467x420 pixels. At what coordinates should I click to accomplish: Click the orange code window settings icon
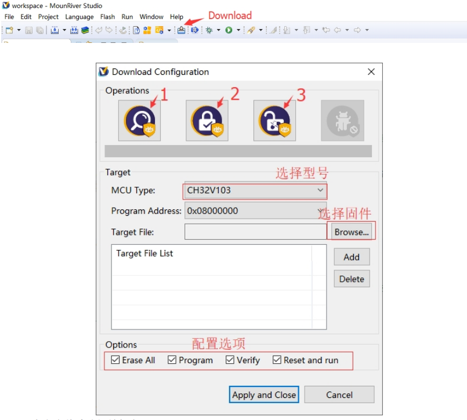(x=160, y=30)
